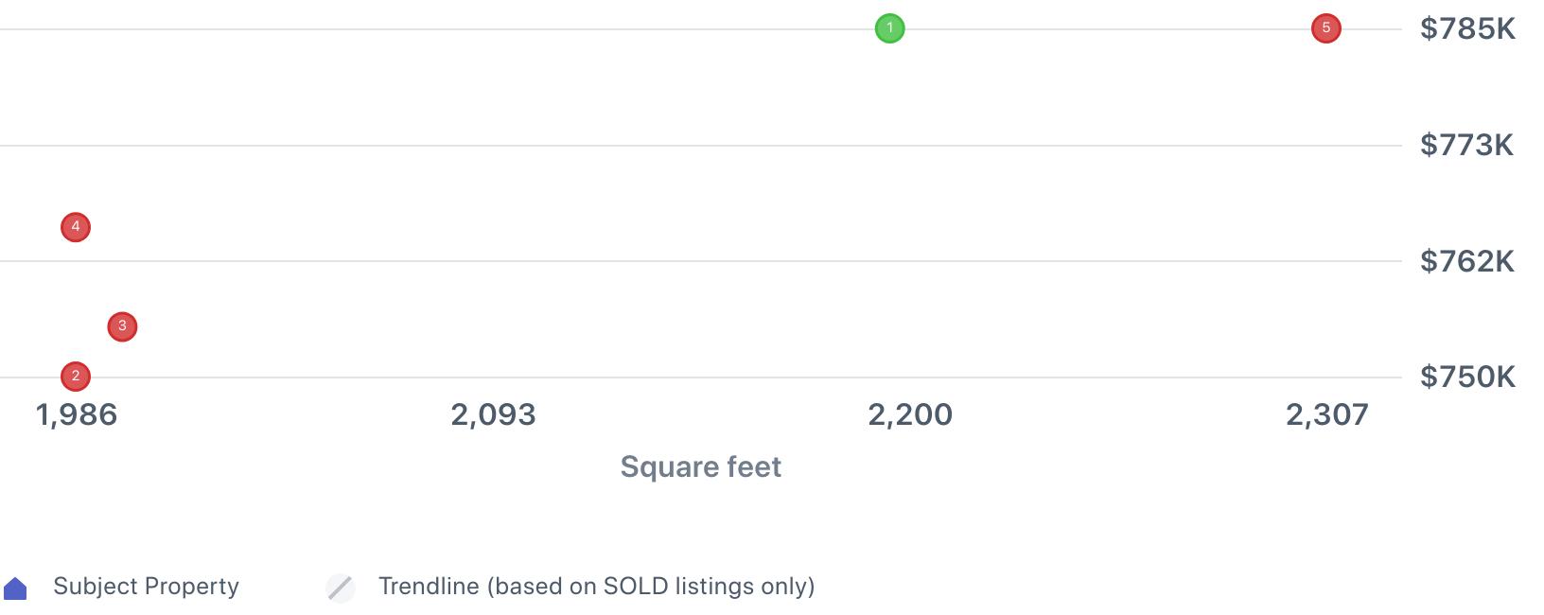The image size is (1544, 615).
Task: Click the 2,093 x-axis tick label
Action: [493, 414]
